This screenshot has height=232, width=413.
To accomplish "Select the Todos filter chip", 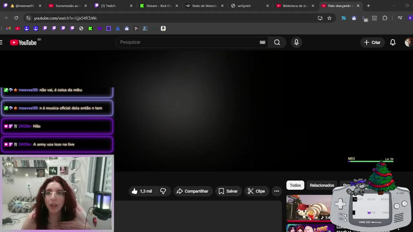I will [x=295, y=185].
